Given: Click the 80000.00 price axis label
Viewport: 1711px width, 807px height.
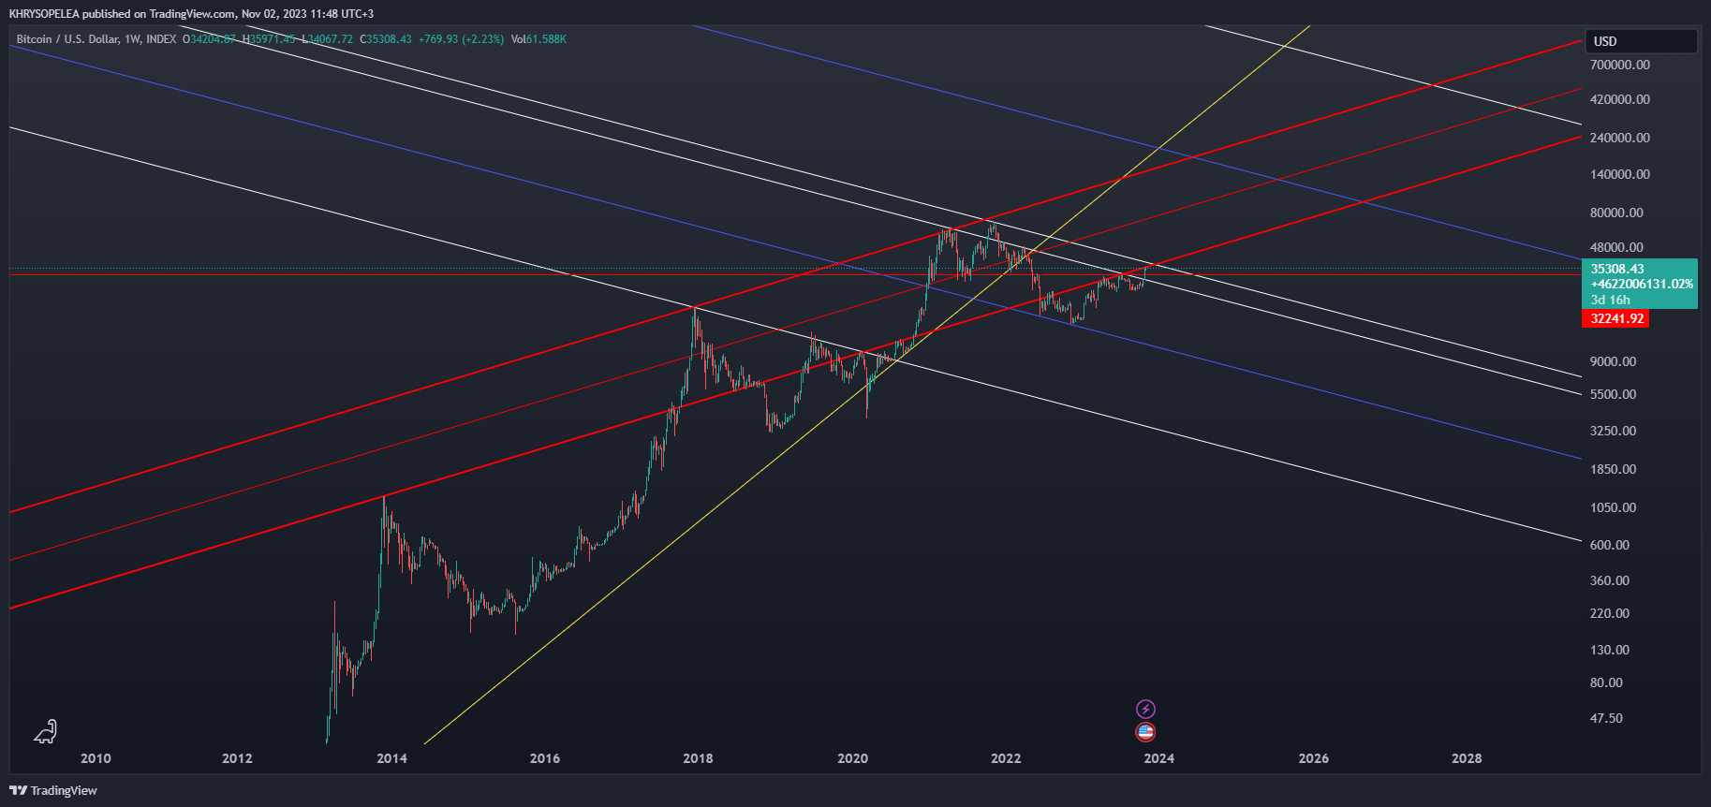Looking at the screenshot, I should [x=1616, y=213].
